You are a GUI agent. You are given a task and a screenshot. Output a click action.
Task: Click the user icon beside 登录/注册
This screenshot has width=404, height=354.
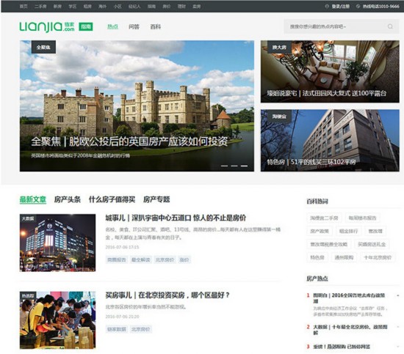pos(327,6)
